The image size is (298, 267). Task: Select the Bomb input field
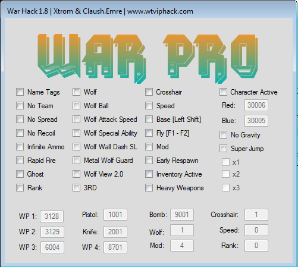pos(182,215)
